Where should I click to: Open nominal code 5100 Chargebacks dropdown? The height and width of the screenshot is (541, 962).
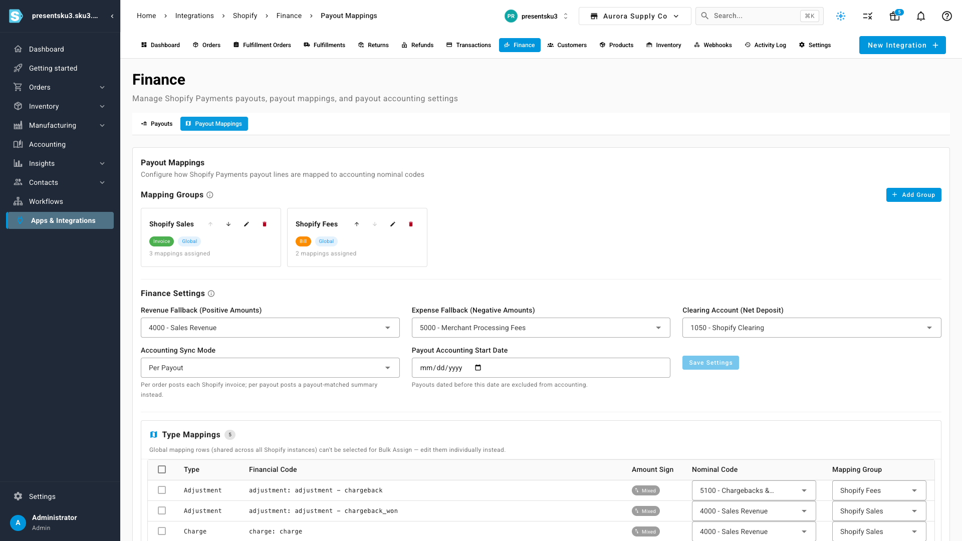(754, 490)
